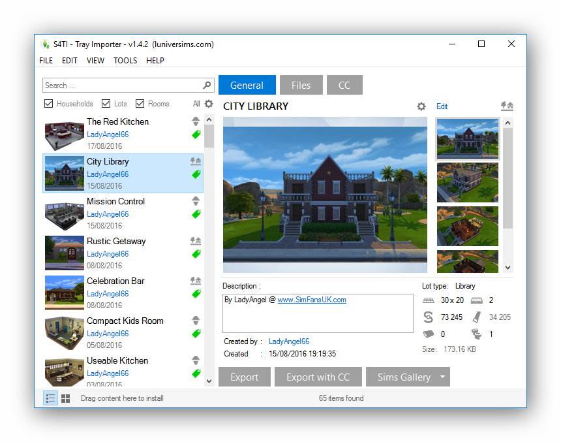
Task: Click the Export with CC button
Action: tap(318, 377)
